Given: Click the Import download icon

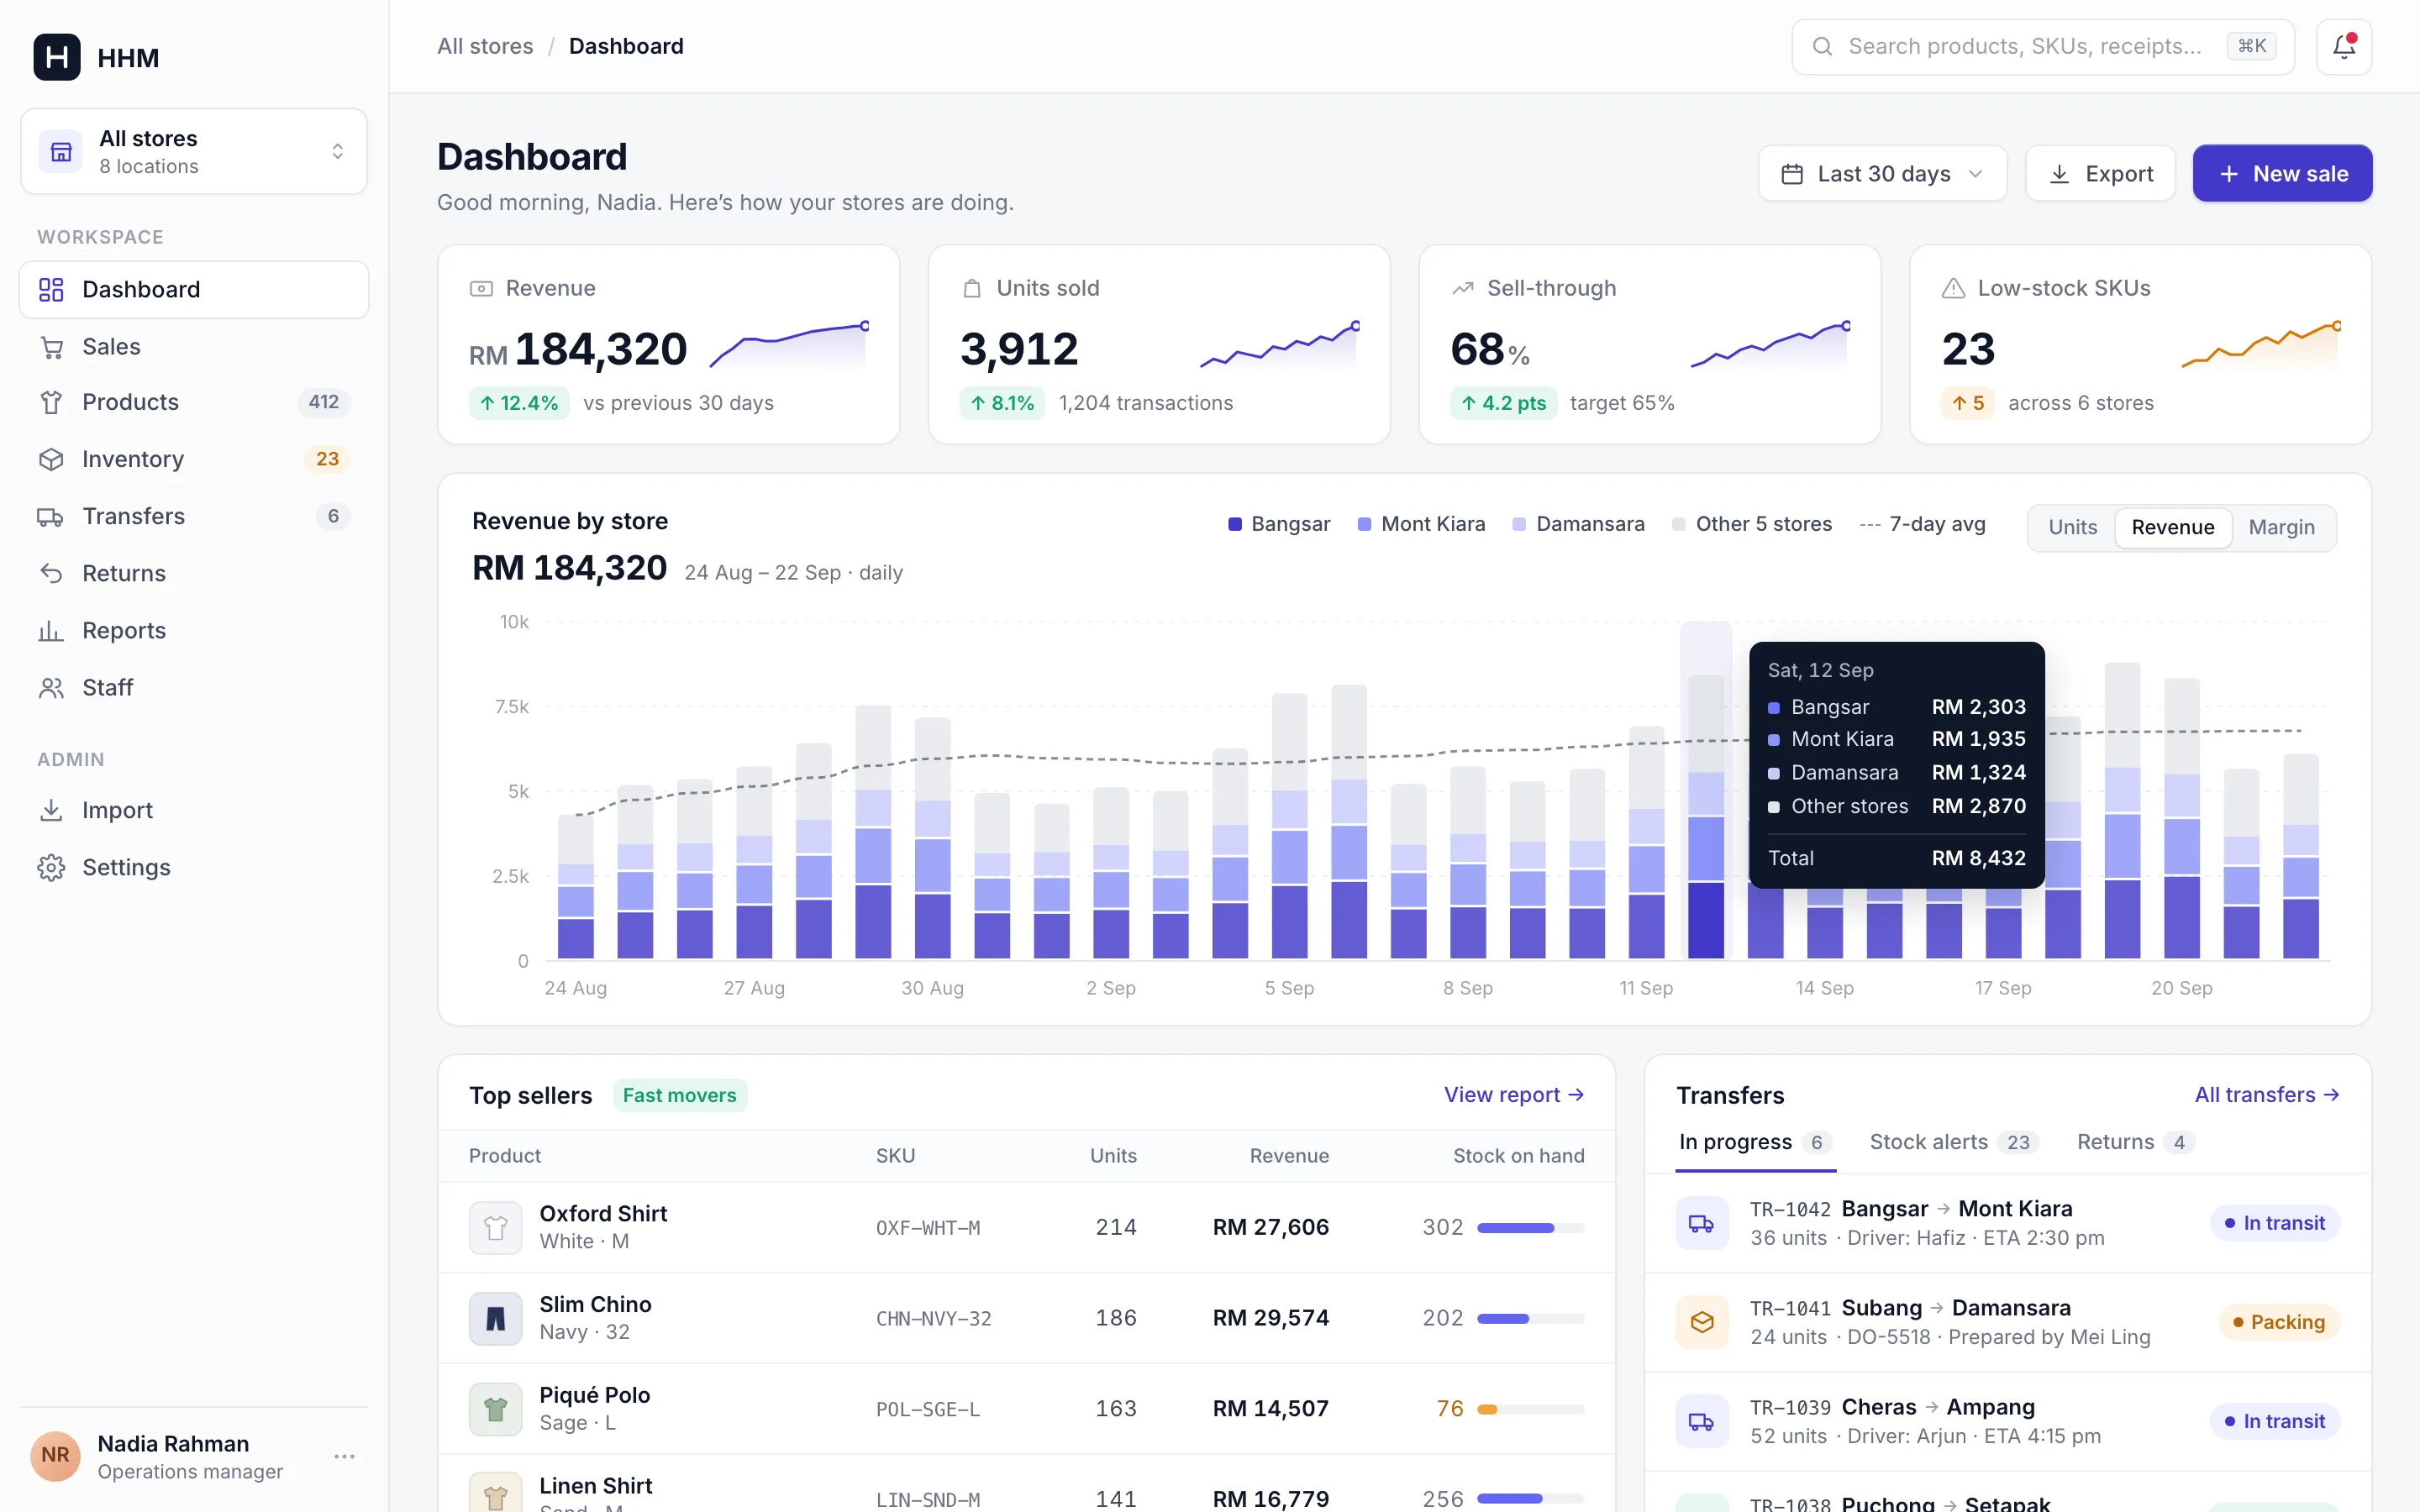Looking at the screenshot, I should (51, 810).
